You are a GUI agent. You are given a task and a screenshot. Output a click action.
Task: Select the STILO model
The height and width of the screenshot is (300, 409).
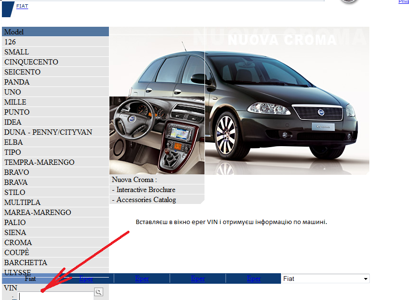[15, 193]
